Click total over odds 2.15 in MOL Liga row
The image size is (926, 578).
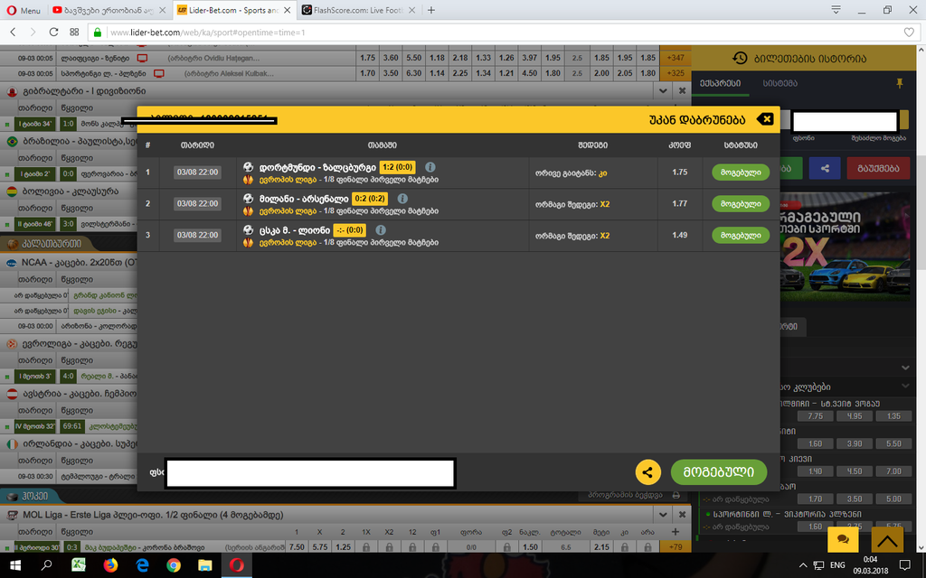click(601, 546)
